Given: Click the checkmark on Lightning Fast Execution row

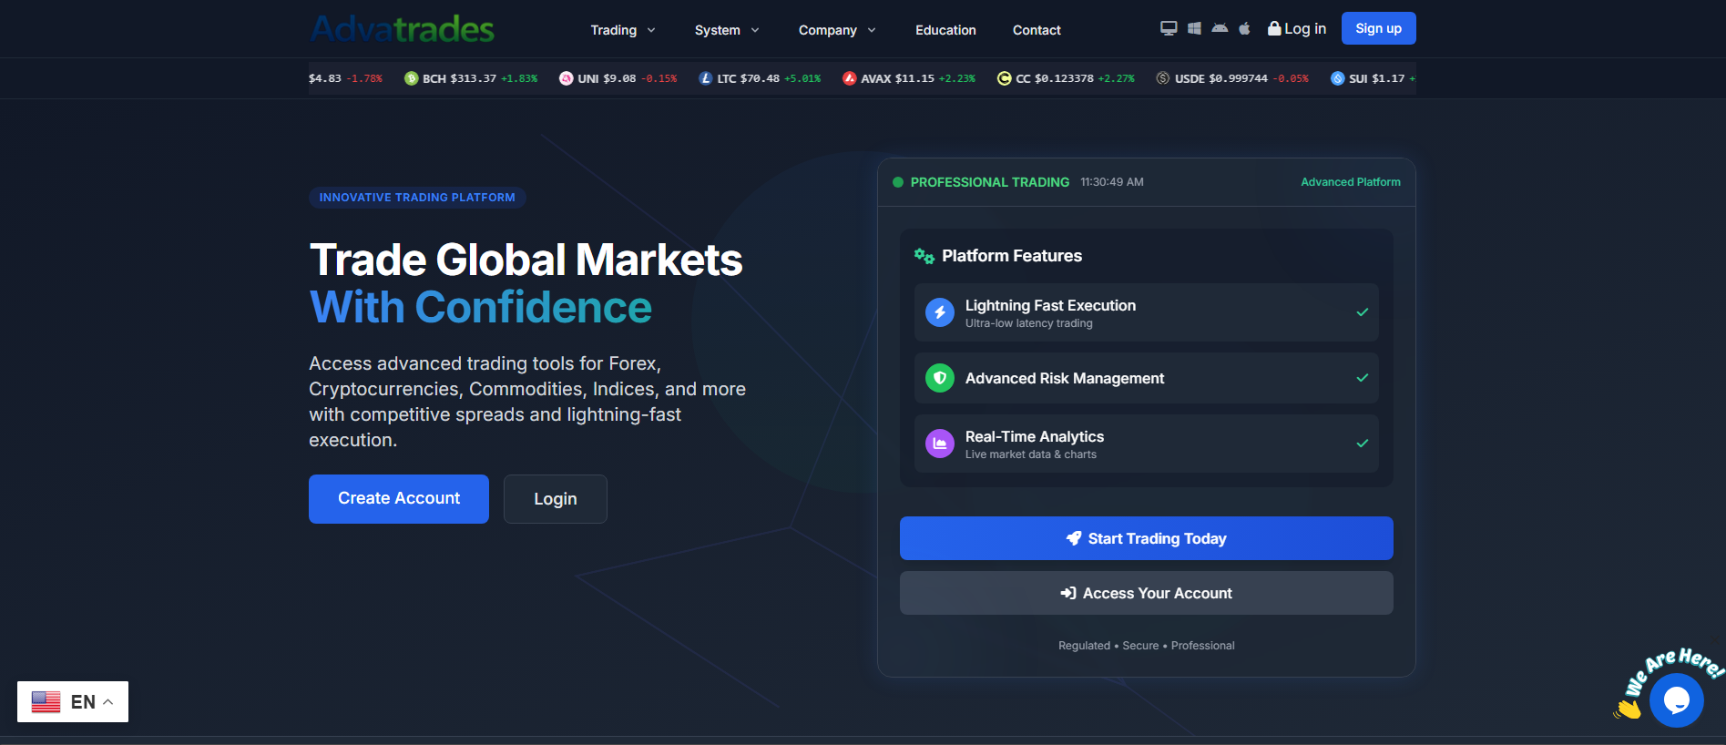Looking at the screenshot, I should [1363, 312].
